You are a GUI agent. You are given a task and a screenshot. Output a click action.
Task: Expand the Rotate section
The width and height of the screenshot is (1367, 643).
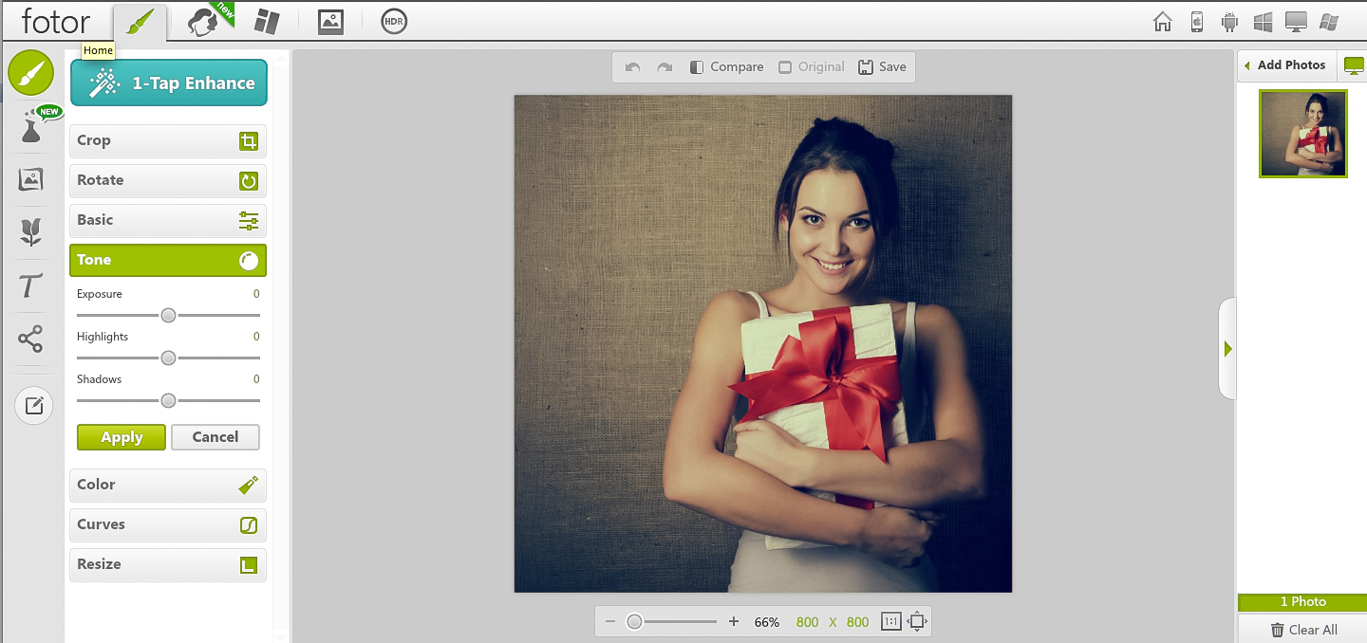pyautogui.click(x=168, y=180)
